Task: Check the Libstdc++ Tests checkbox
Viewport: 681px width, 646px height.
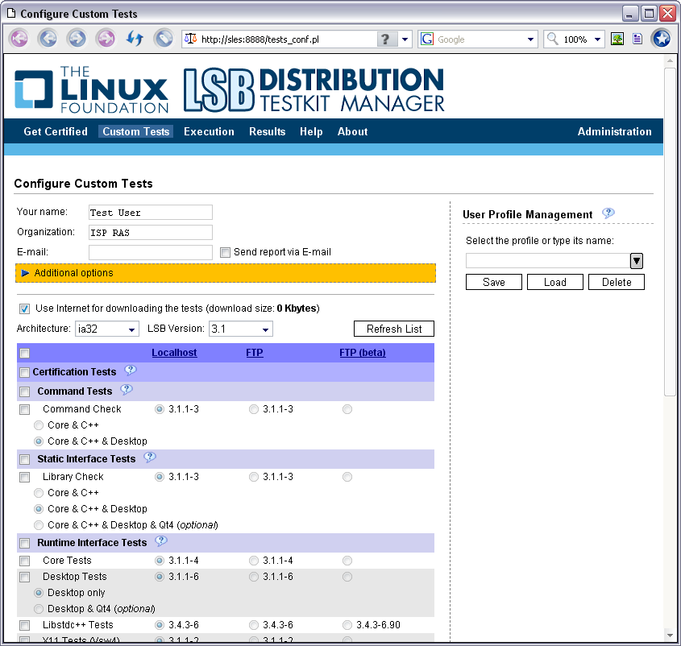Action: point(25,625)
